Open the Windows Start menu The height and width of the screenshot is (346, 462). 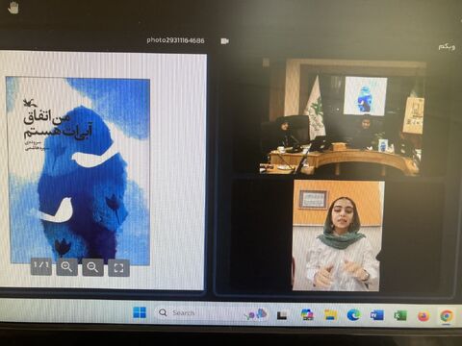(140, 312)
